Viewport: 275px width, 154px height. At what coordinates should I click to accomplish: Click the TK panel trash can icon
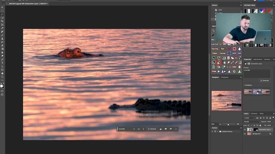(x=214, y=67)
